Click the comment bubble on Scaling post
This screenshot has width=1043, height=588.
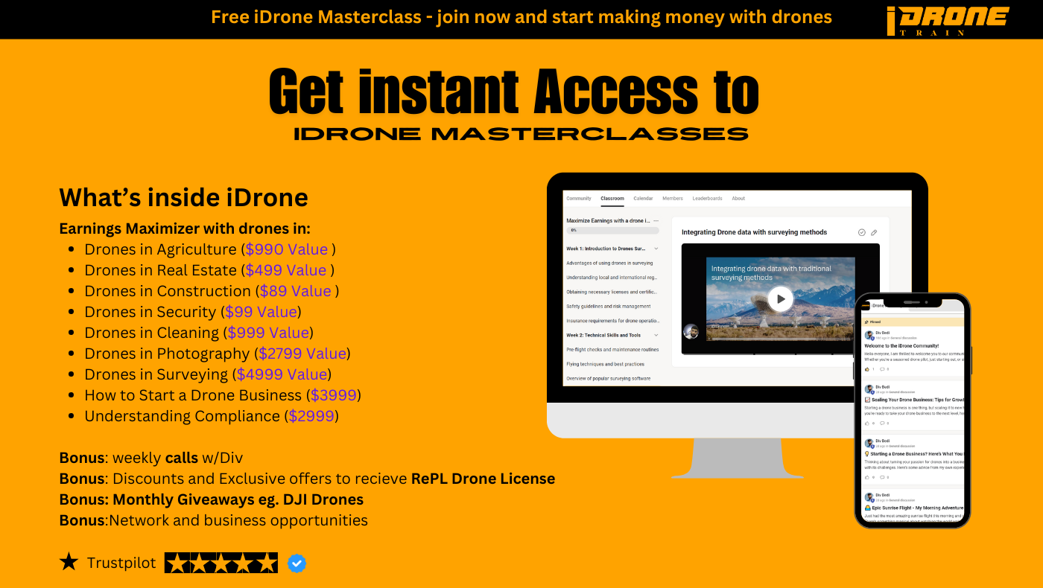coord(882,423)
